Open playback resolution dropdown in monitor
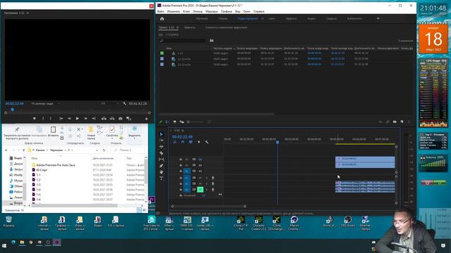Screen dimensions: 451x253 (x=110, y=103)
